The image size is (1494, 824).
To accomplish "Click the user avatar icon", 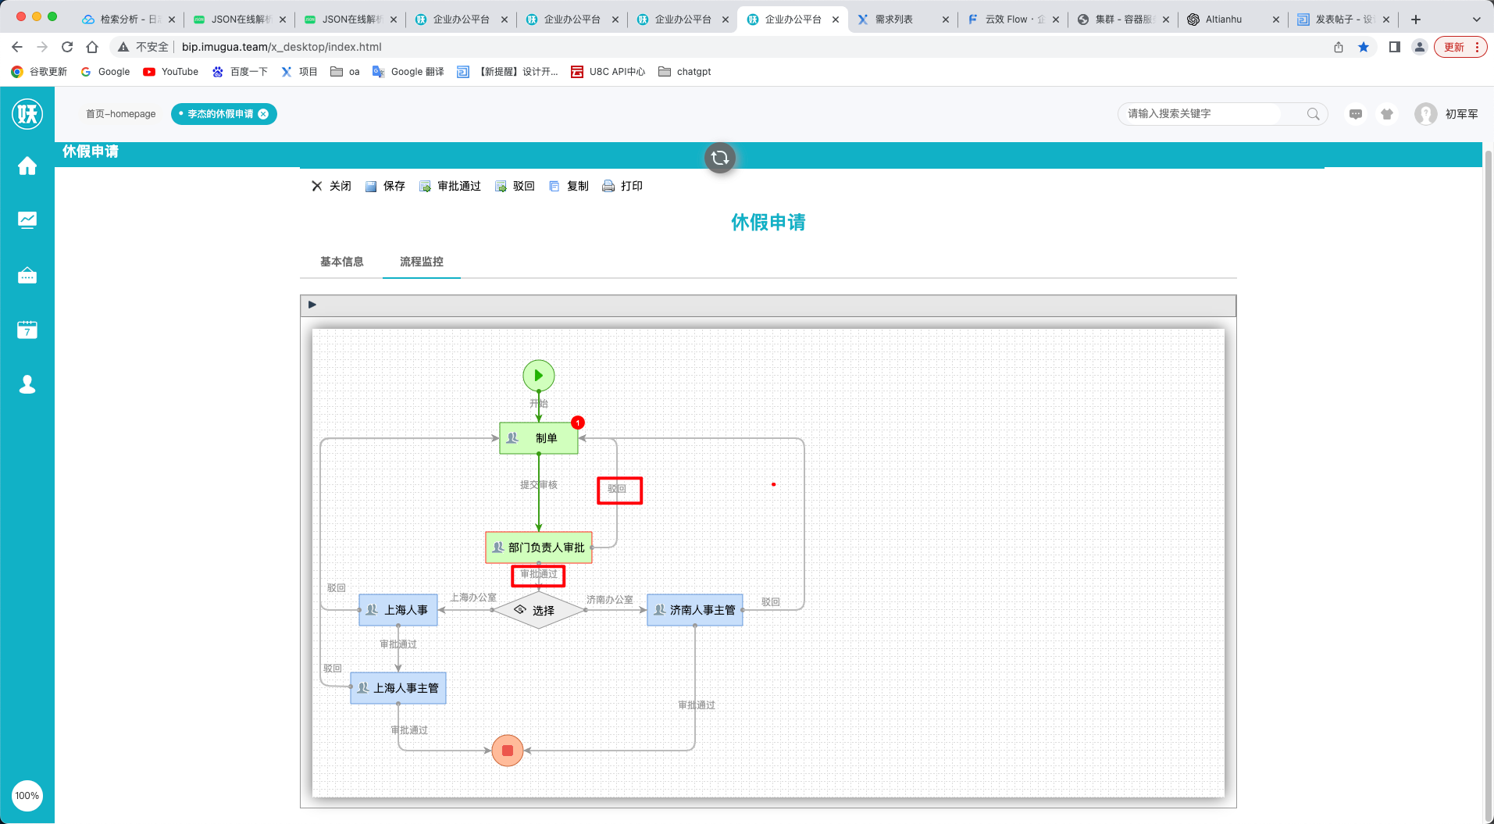I will point(1426,114).
